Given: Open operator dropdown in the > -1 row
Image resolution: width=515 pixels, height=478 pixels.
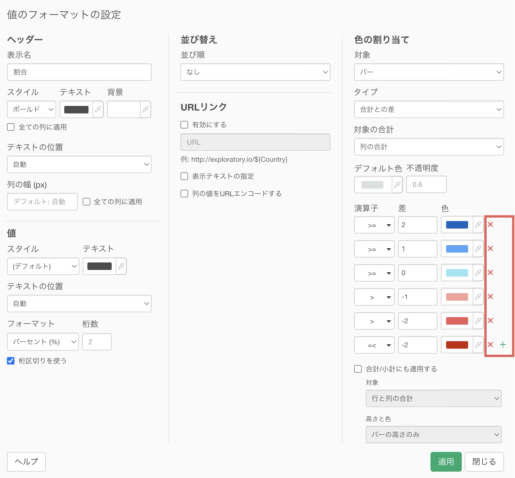Looking at the screenshot, I should tap(374, 297).
